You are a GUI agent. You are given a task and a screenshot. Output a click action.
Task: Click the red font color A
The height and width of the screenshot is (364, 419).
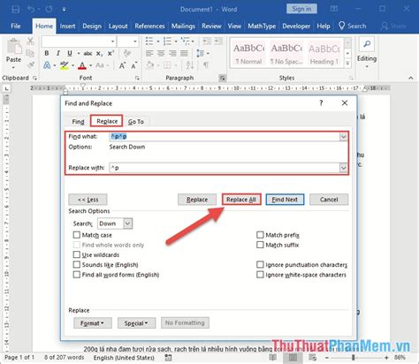pyautogui.click(x=82, y=65)
